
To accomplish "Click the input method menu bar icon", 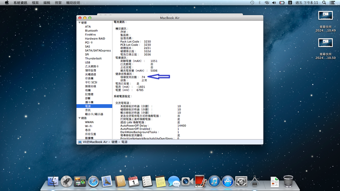I will click(x=290, y=3).
